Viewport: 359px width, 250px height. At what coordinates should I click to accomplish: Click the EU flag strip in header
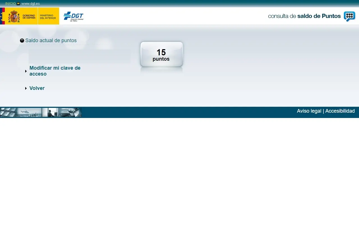pyautogui.click(x=2, y=16)
